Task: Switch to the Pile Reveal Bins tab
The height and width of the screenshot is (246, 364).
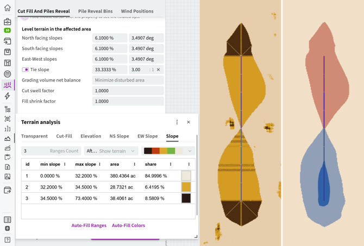Action: pyautogui.click(x=95, y=11)
